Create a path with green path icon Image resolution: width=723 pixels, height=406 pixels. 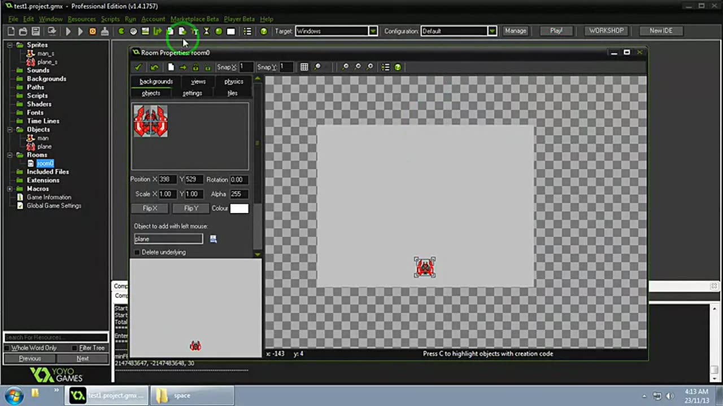coord(158,32)
